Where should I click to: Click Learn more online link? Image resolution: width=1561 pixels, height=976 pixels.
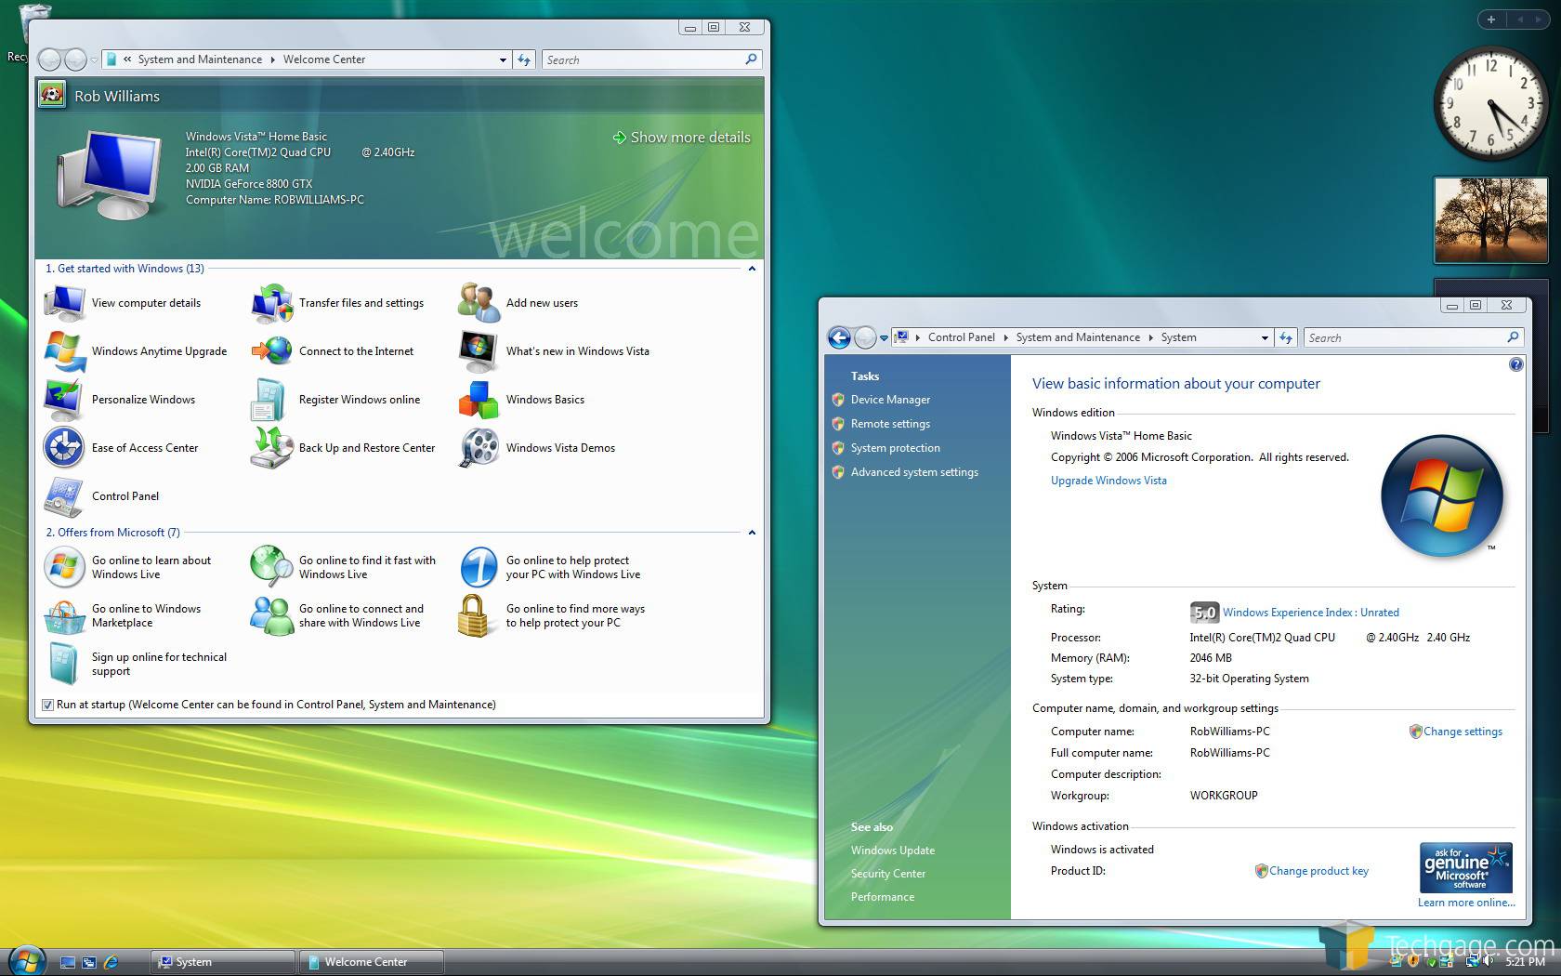tap(1466, 903)
